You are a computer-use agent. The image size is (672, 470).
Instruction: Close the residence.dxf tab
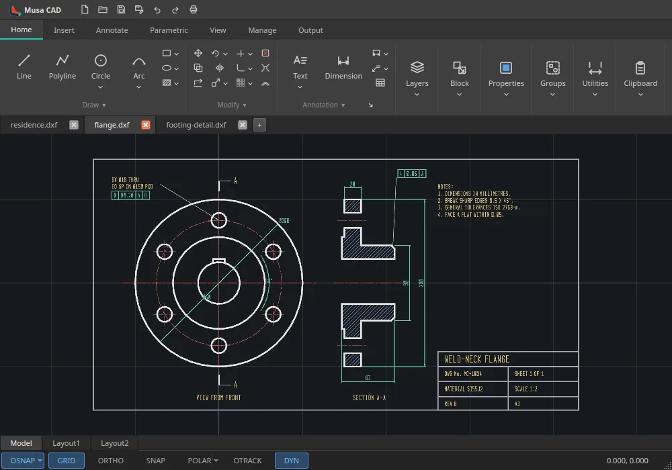point(74,125)
